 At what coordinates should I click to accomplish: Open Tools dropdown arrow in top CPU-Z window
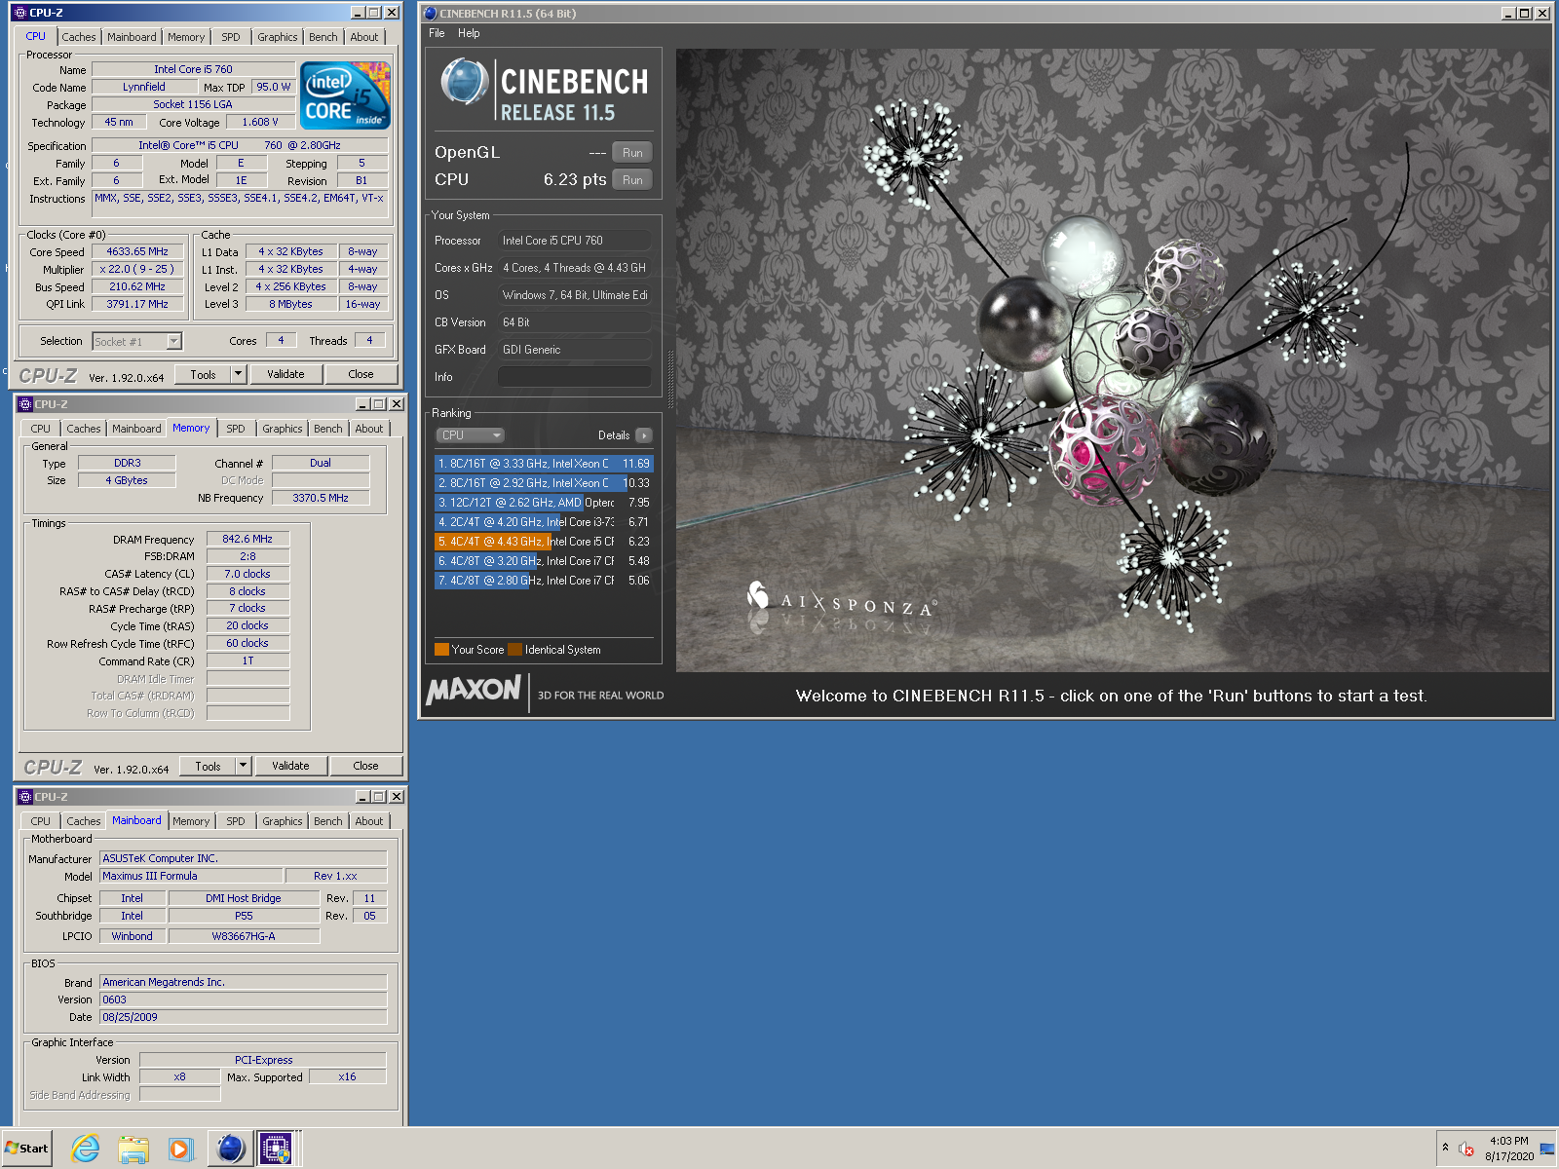(x=238, y=374)
